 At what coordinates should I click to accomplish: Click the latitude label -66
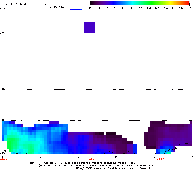coord(2,89)
